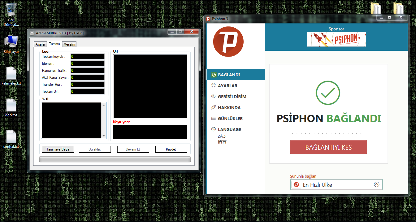Click the Harcanan Trafik value field

(88, 71)
